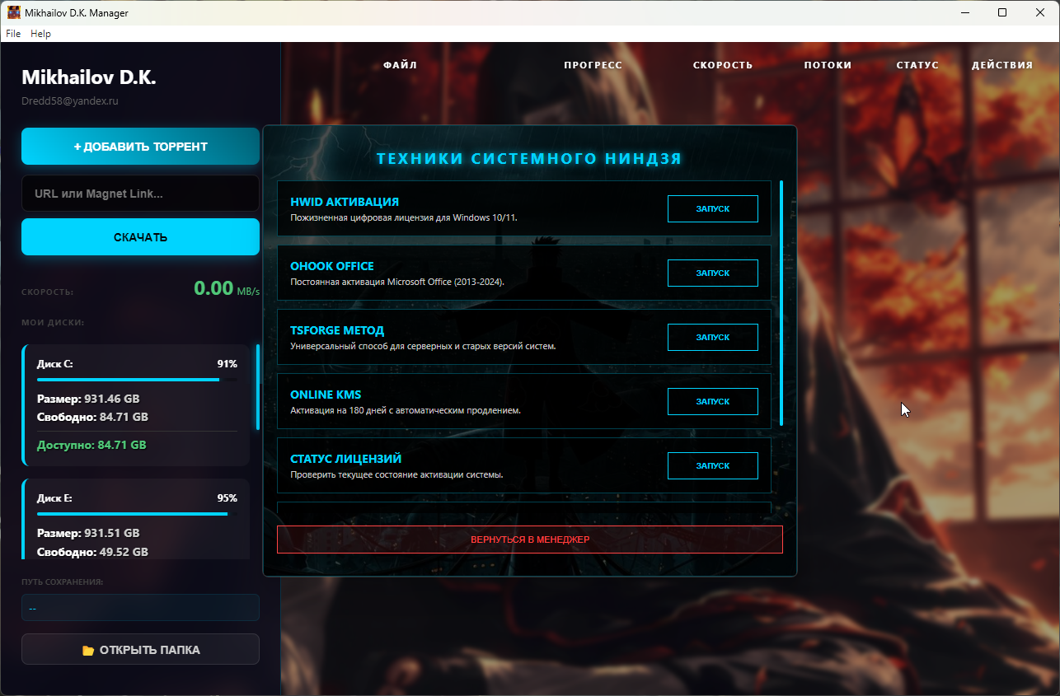Click the ФАЙЛ column header
The height and width of the screenshot is (696, 1060).
pyautogui.click(x=401, y=65)
